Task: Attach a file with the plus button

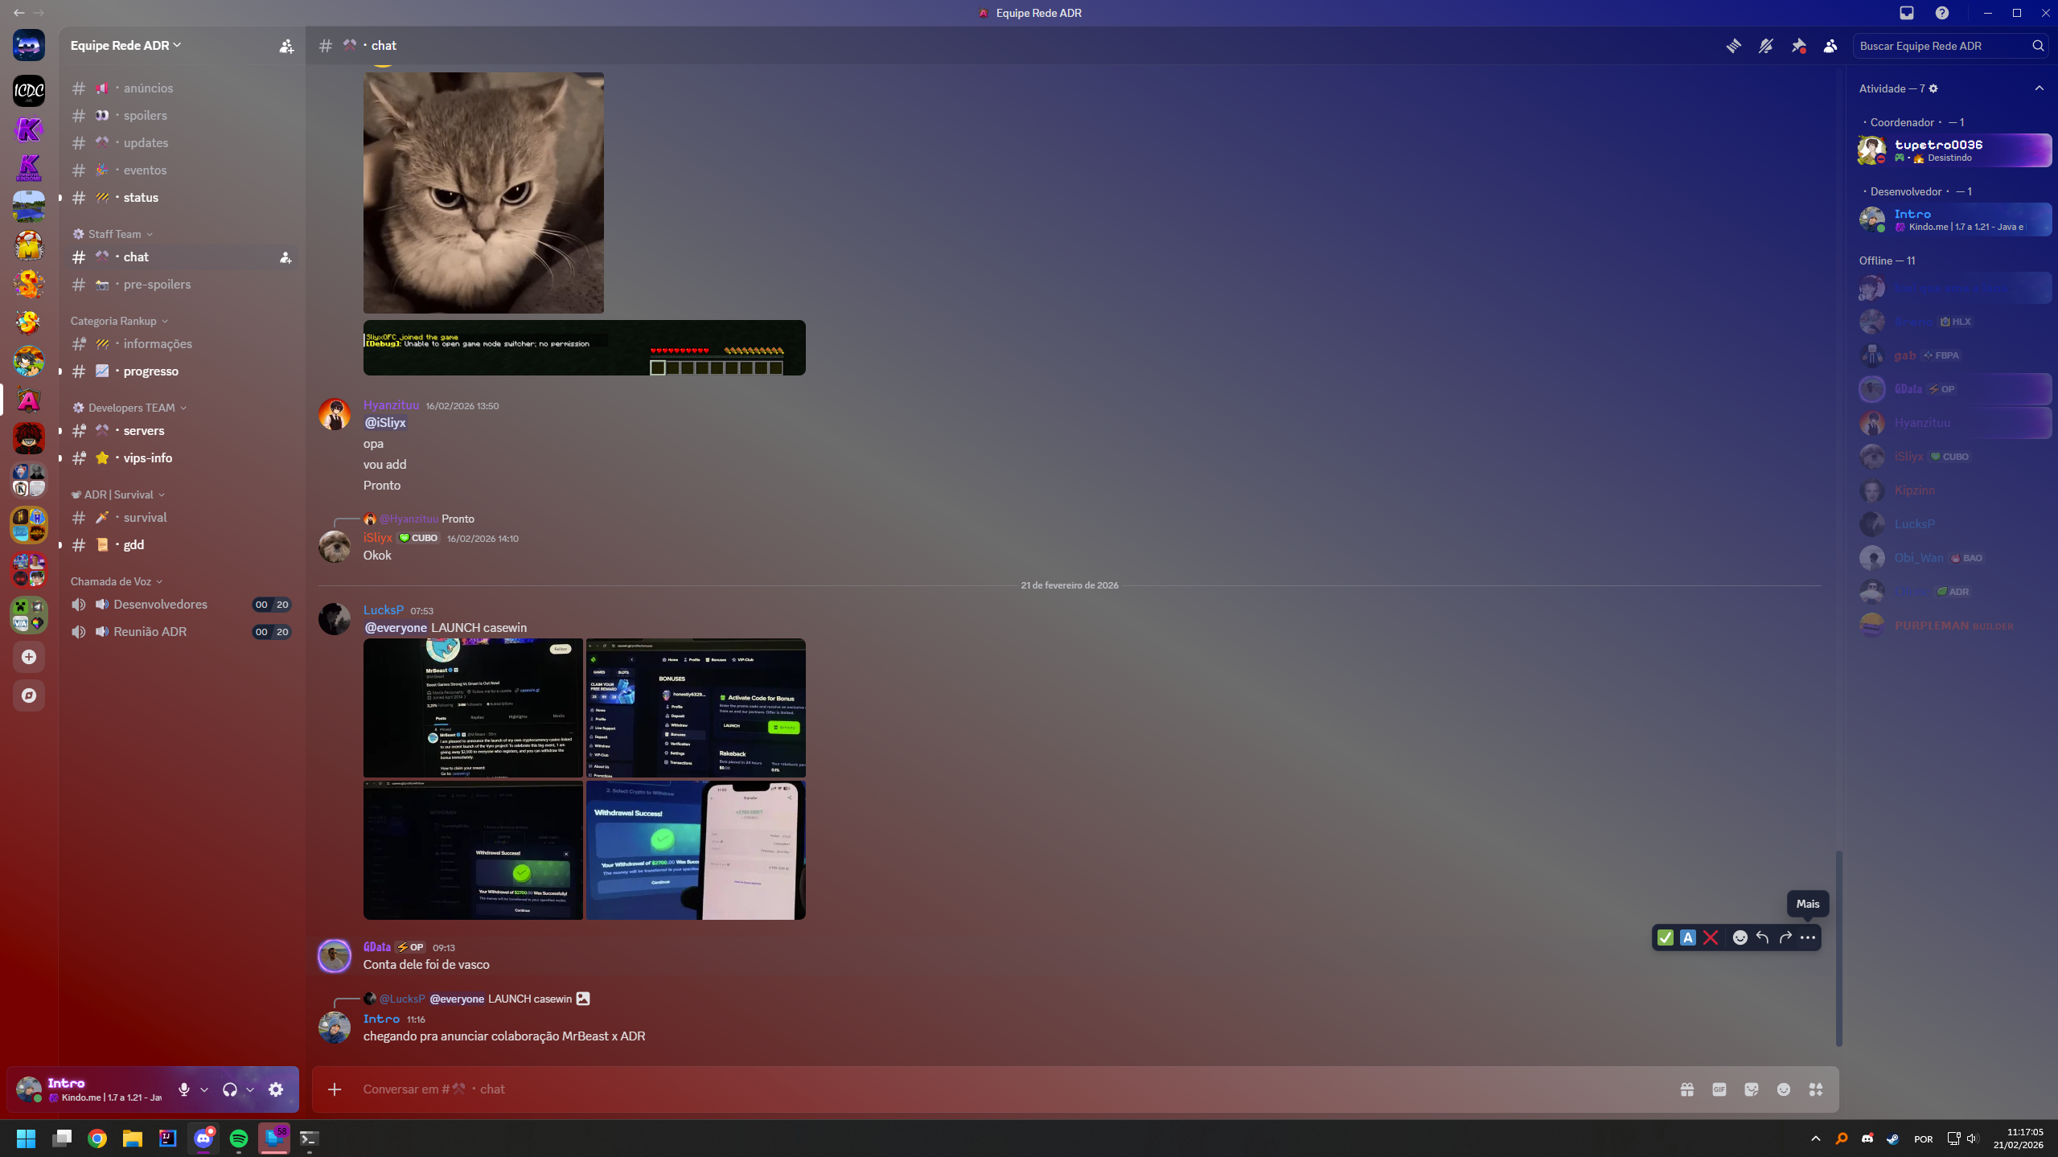Action: point(335,1089)
